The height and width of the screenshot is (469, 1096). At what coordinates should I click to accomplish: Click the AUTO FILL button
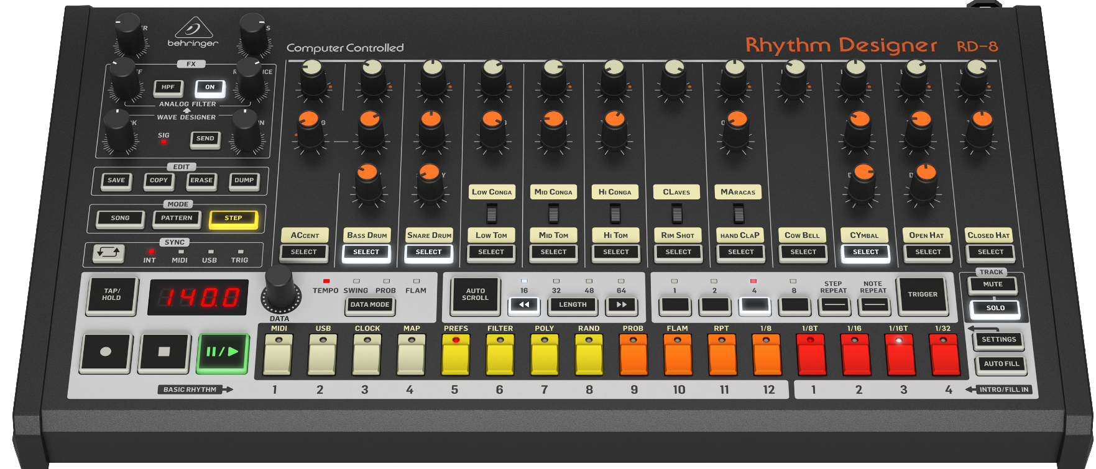(1002, 364)
